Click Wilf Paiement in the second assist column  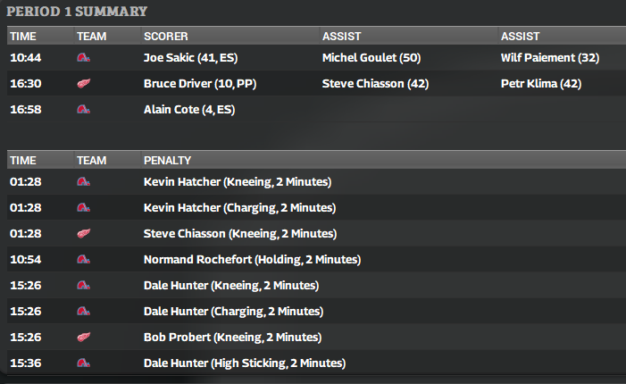pos(538,58)
